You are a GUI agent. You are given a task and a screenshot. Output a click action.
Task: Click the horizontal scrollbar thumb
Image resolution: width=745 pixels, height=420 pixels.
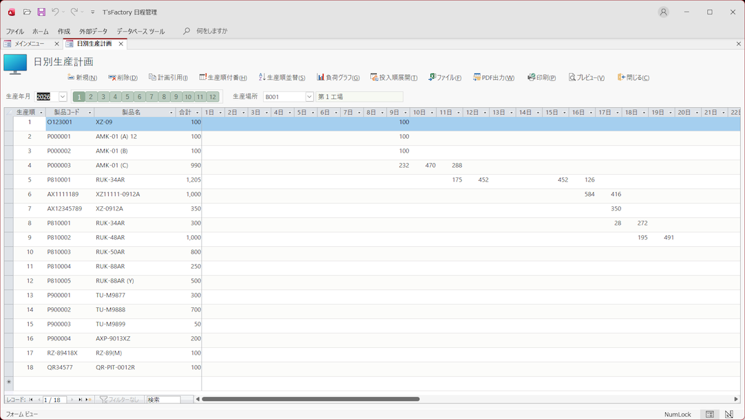310,399
